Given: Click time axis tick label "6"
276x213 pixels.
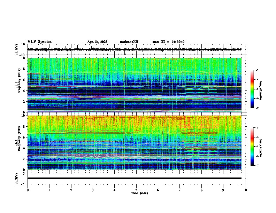Looking at the screenshot, I should click(x=158, y=190).
